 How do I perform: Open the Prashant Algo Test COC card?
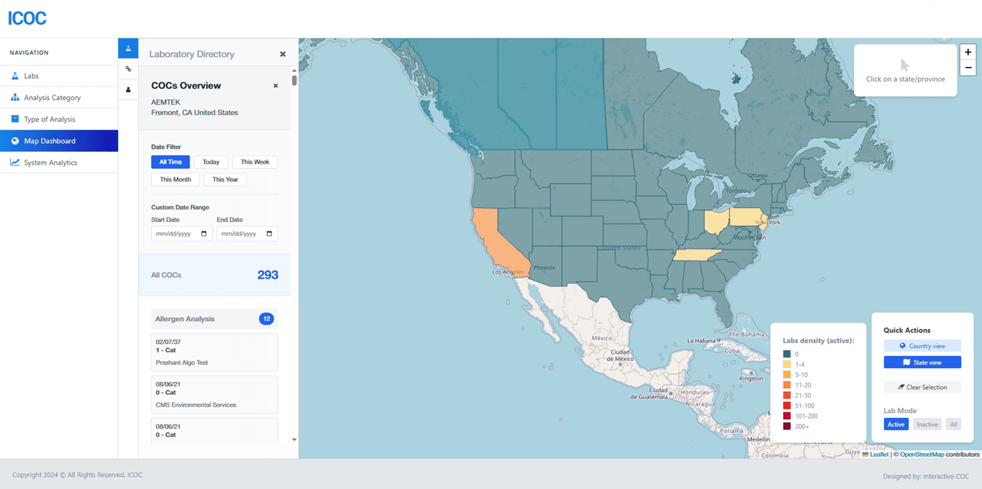(x=215, y=352)
